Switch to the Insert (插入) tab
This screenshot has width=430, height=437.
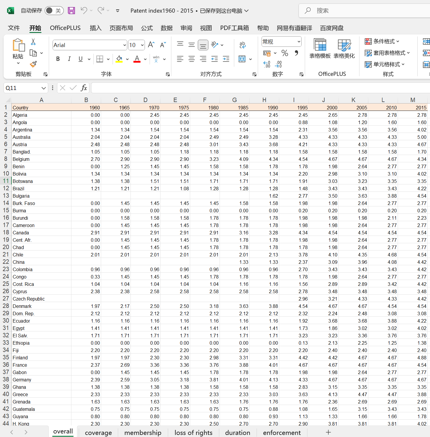(96, 28)
